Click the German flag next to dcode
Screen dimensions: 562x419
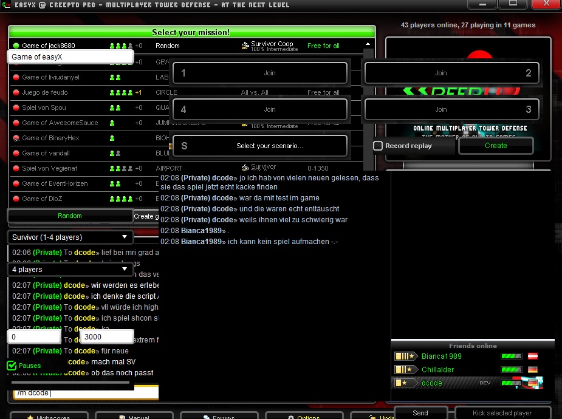point(533,383)
